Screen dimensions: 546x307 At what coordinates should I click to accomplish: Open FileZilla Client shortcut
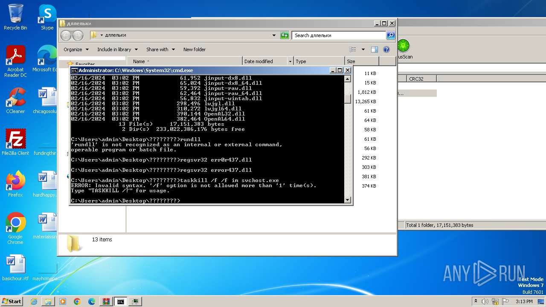click(15, 142)
